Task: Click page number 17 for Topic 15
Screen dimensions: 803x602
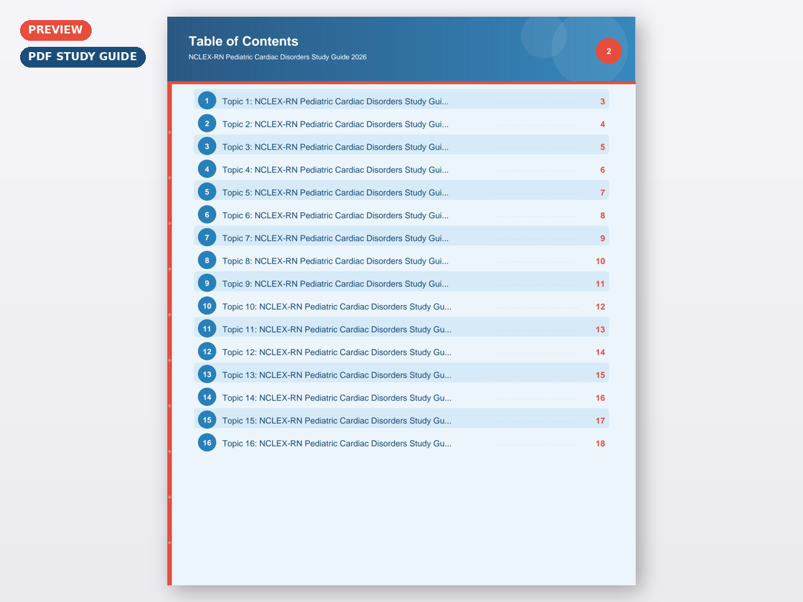Action: [x=600, y=420]
